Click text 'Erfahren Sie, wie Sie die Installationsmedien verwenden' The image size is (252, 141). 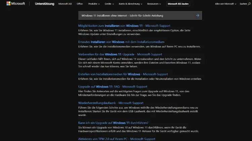point(112,46)
